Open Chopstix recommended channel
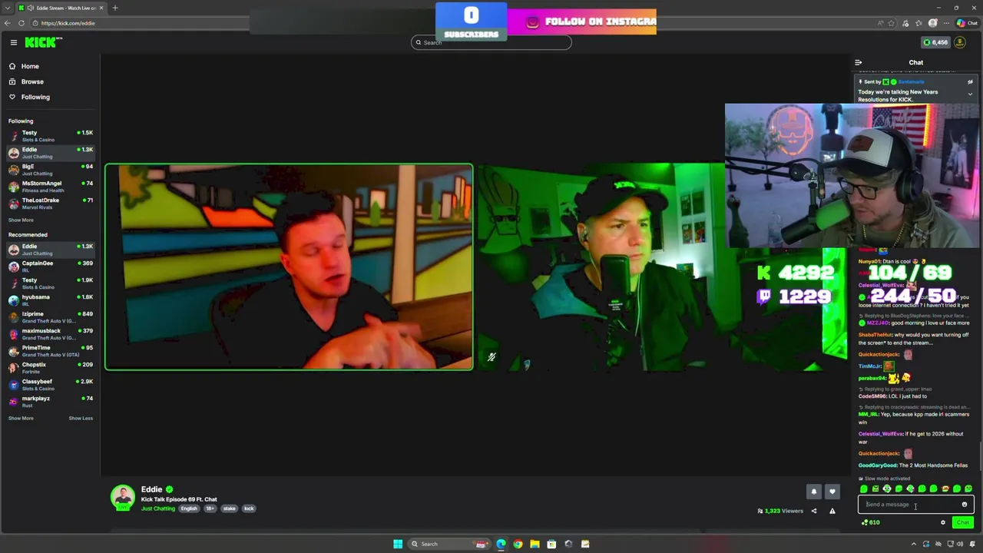Viewport: 983px width, 553px height. pyautogui.click(x=50, y=368)
